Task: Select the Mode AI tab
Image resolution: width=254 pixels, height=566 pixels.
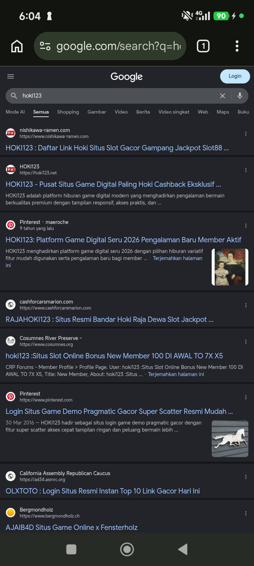Action: 15,112
